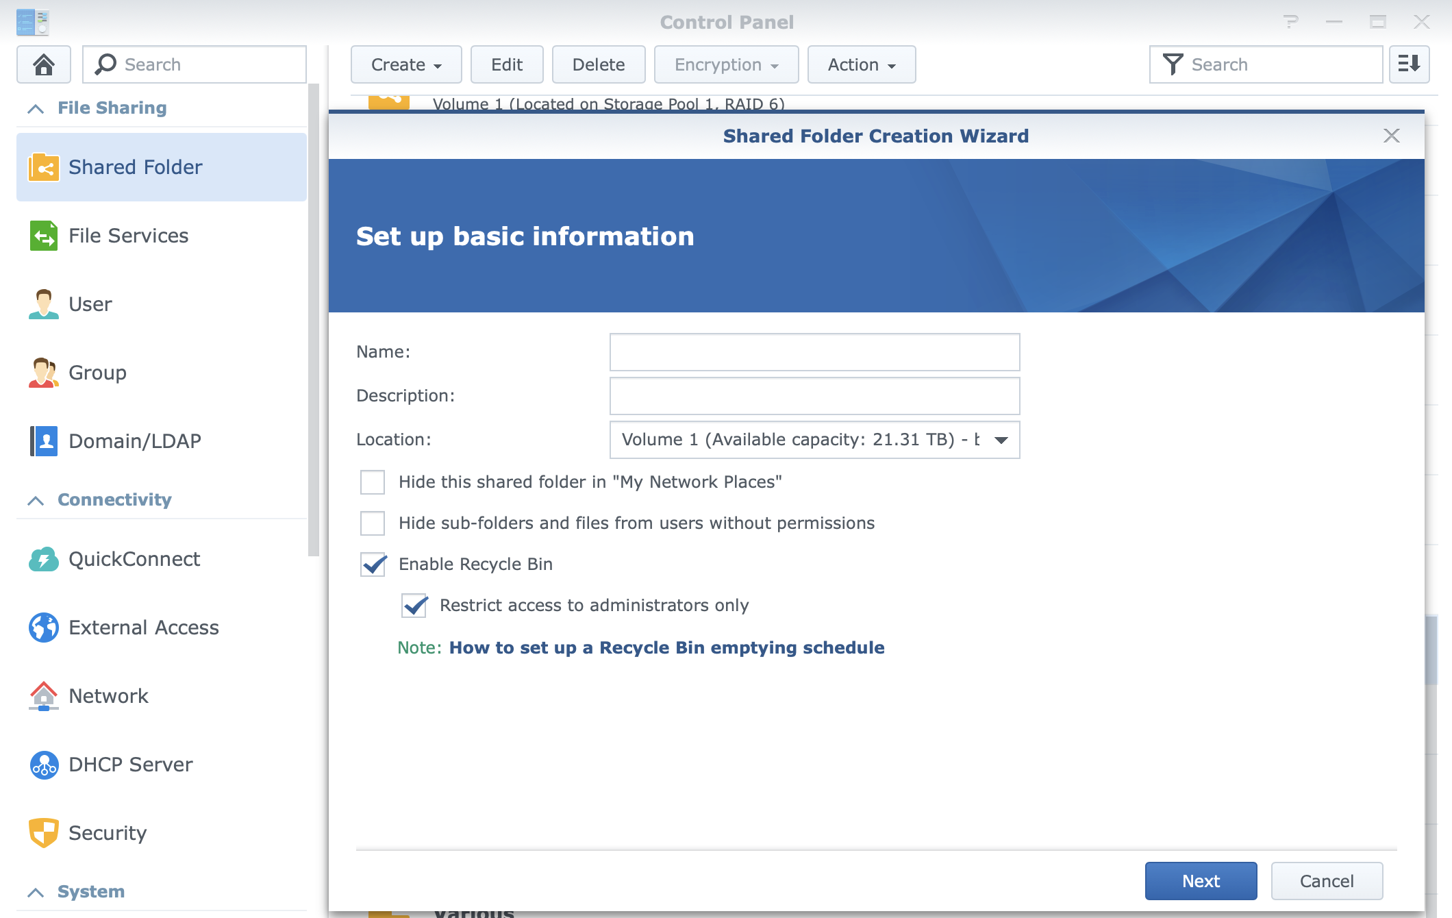Screen dimensions: 1452x918
Task: Close the Shared Folder Creation Wizard
Action: click(x=1391, y=136)
